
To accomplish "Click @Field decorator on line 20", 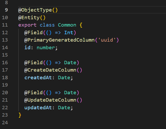I will point(33,93).
